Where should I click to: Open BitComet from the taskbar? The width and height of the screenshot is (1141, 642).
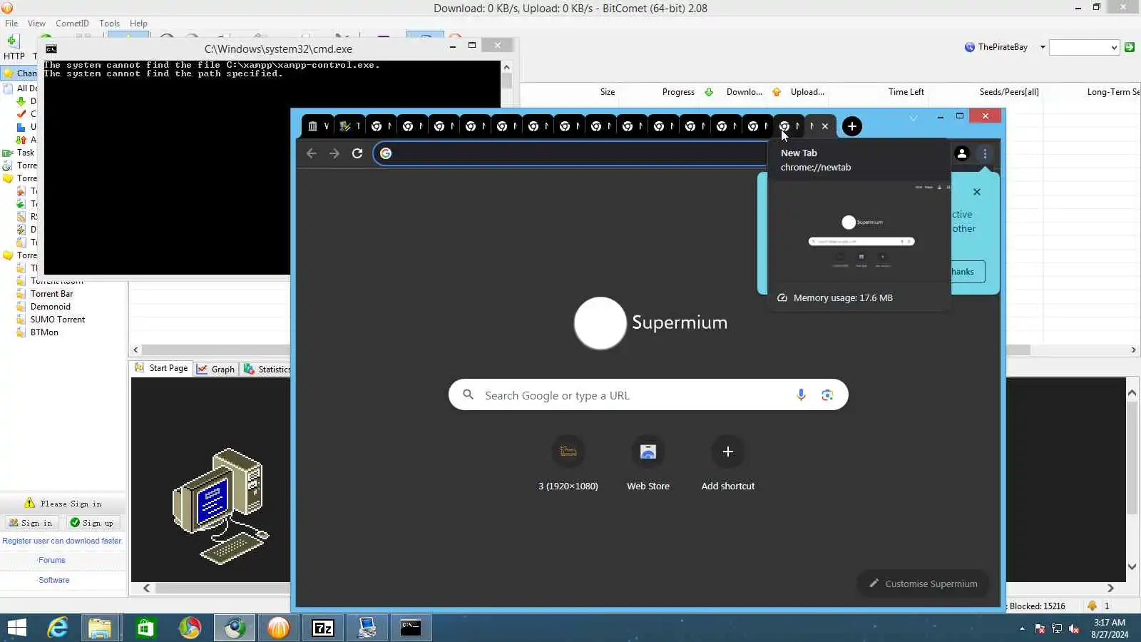point(278,628)
